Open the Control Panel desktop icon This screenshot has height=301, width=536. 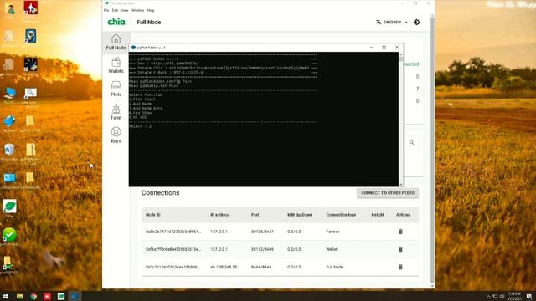(9, 181)
